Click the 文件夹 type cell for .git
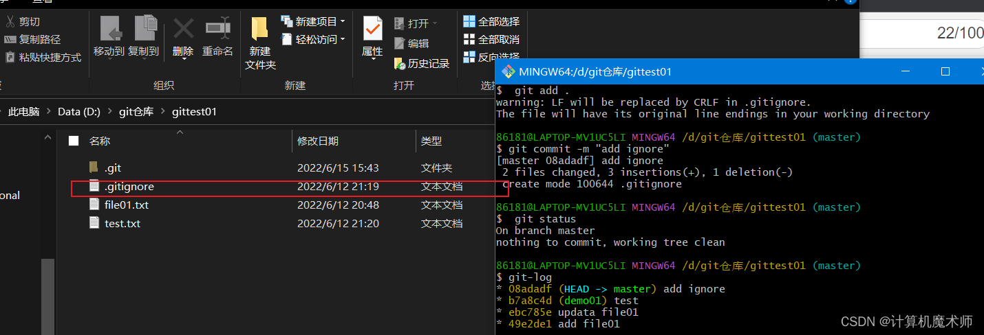The height and width of the screenshot is (335, 984). 436,167
